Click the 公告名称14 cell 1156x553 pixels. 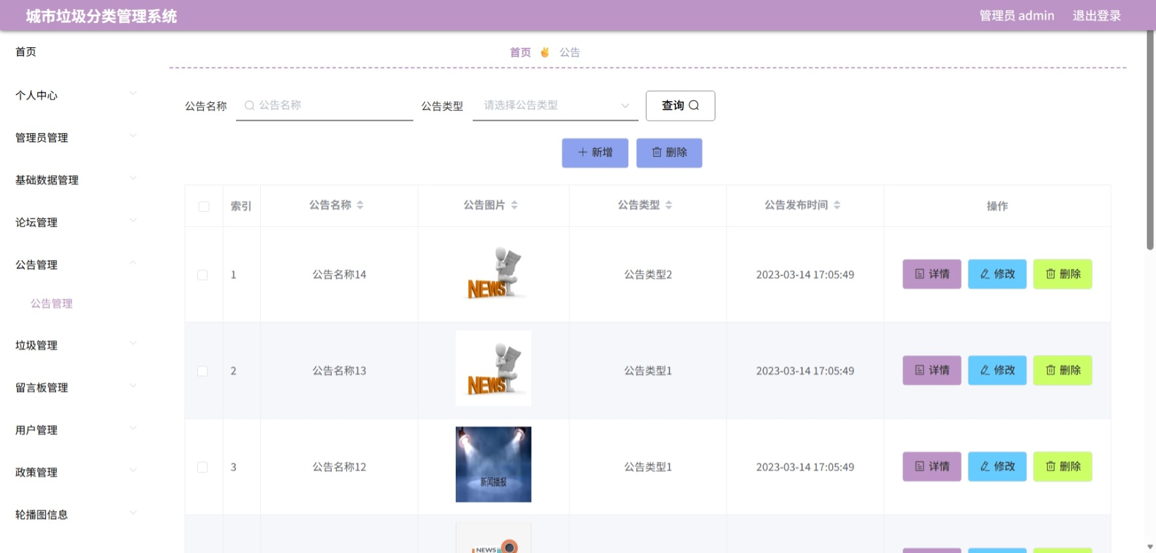pyautogui.click(x=340, y=275)
